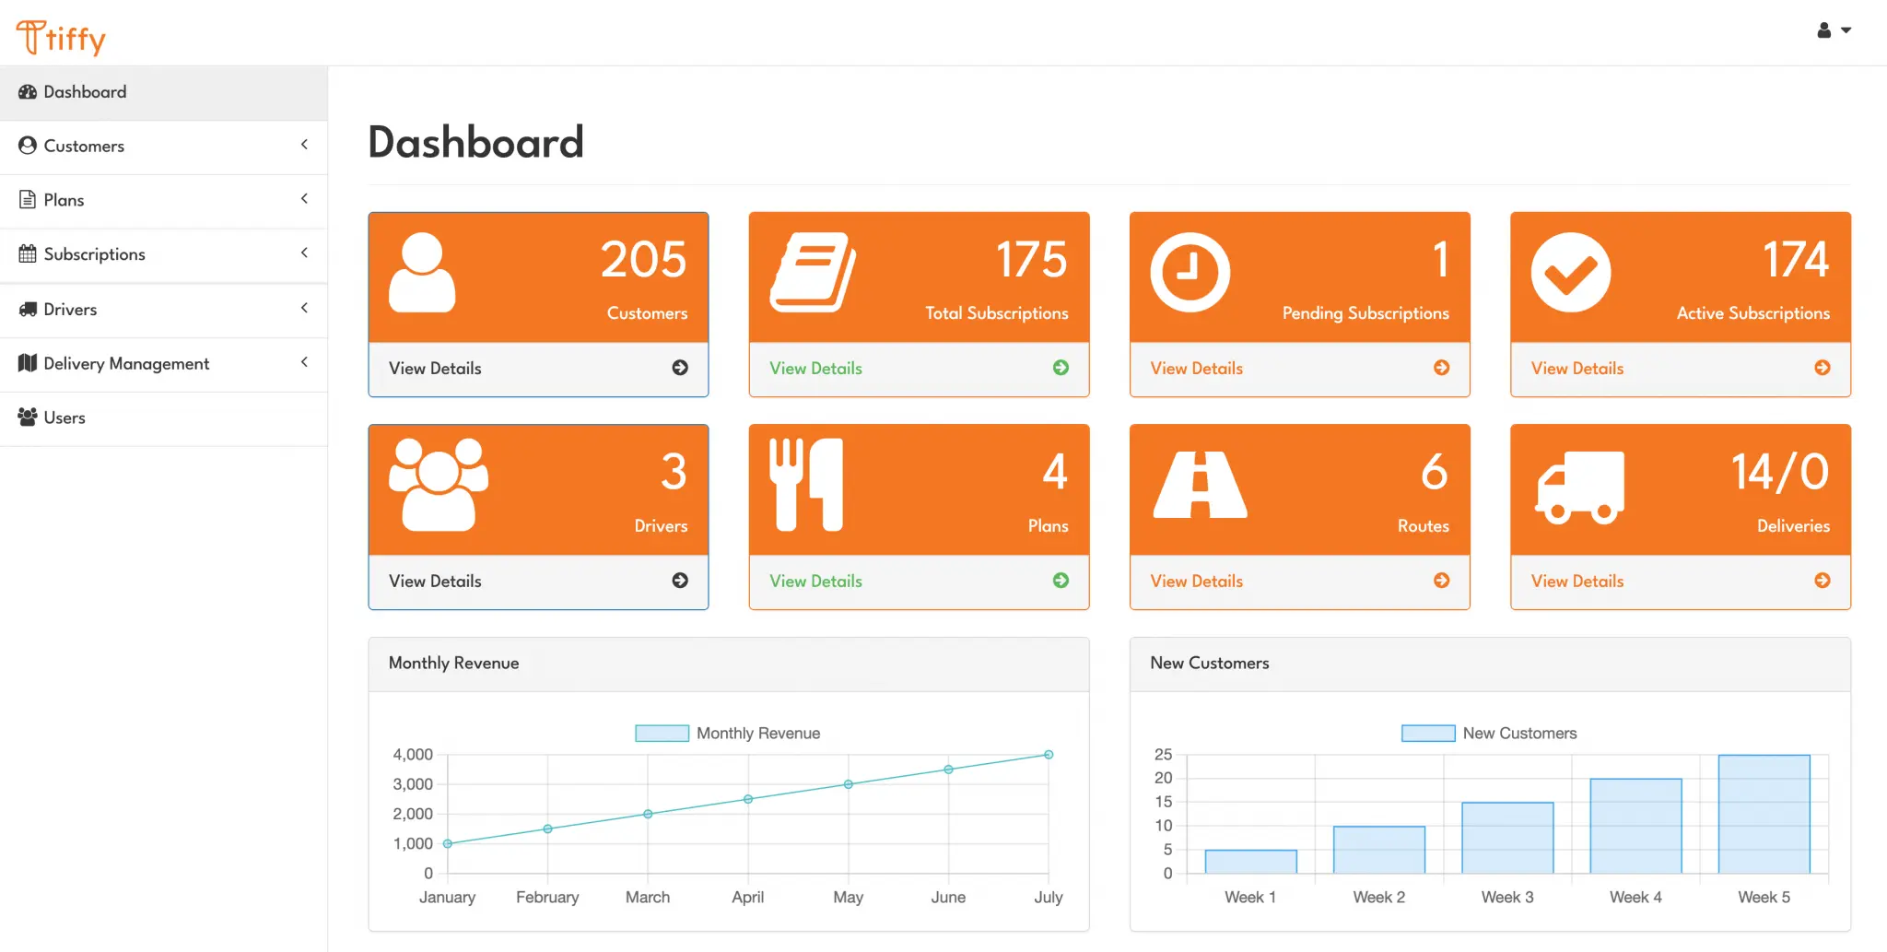The image size is (1887, 952).
Task: Click the Plans fork and knife icon
Action: point(806,485)
